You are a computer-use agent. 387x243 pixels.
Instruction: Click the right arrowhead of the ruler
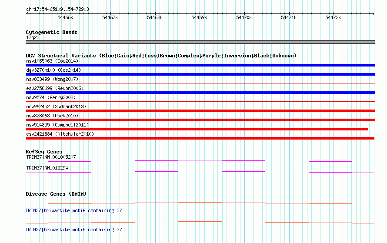pyautogui.click(x=373, y=14)
